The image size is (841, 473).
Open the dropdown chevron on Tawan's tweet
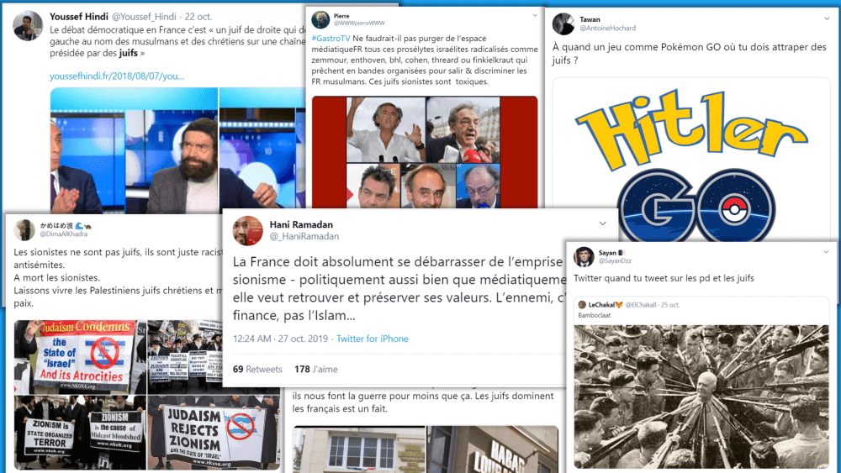pos(827,18)
